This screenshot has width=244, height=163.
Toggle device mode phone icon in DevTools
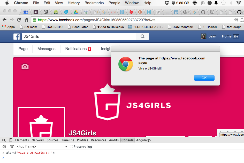[11, 140]
